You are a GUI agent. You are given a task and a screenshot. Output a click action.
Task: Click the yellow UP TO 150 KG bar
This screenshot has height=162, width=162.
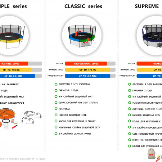(16, 70)
